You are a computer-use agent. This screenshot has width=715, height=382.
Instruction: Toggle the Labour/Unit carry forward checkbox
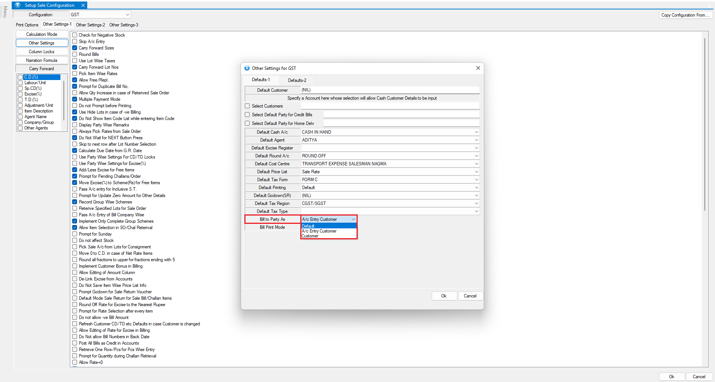point(20,83)
